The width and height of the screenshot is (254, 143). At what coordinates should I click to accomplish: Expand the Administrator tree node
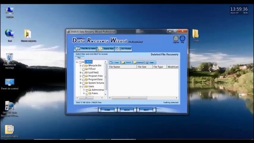click(x=84, y=90)
